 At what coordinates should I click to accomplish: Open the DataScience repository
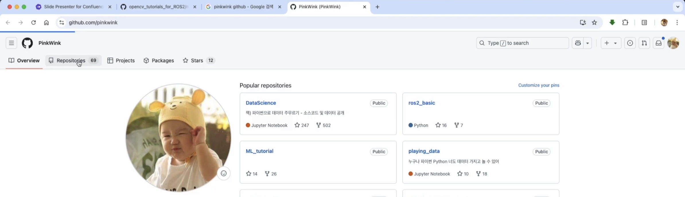(261, 103)
